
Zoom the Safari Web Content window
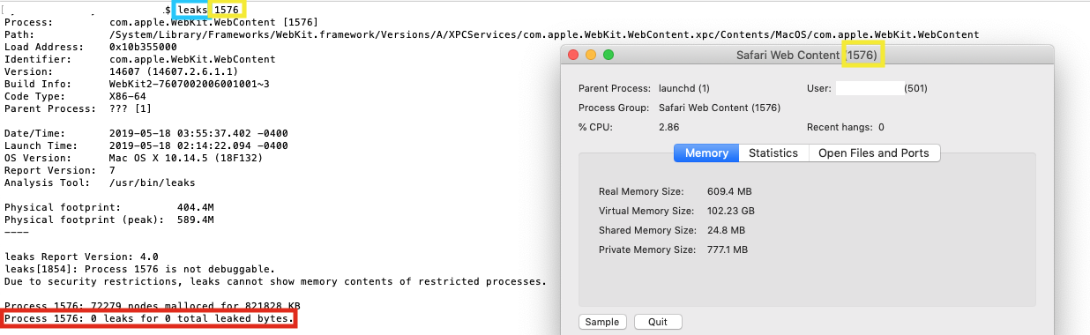click(x=608, y=55)
